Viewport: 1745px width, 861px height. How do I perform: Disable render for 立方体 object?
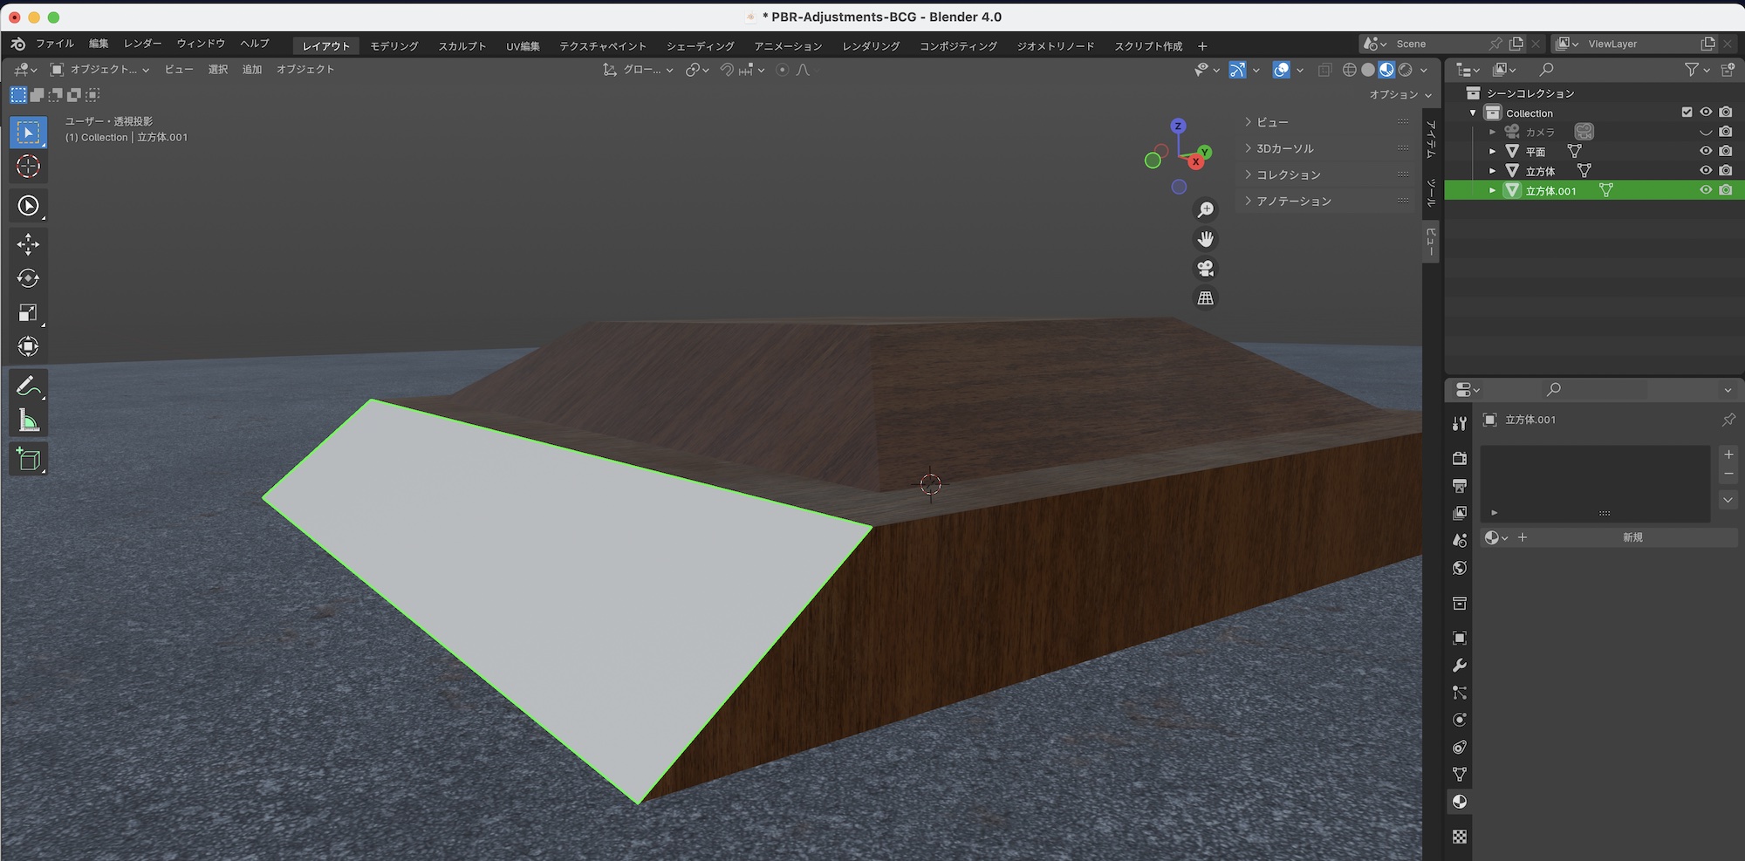coord(1725,171)
